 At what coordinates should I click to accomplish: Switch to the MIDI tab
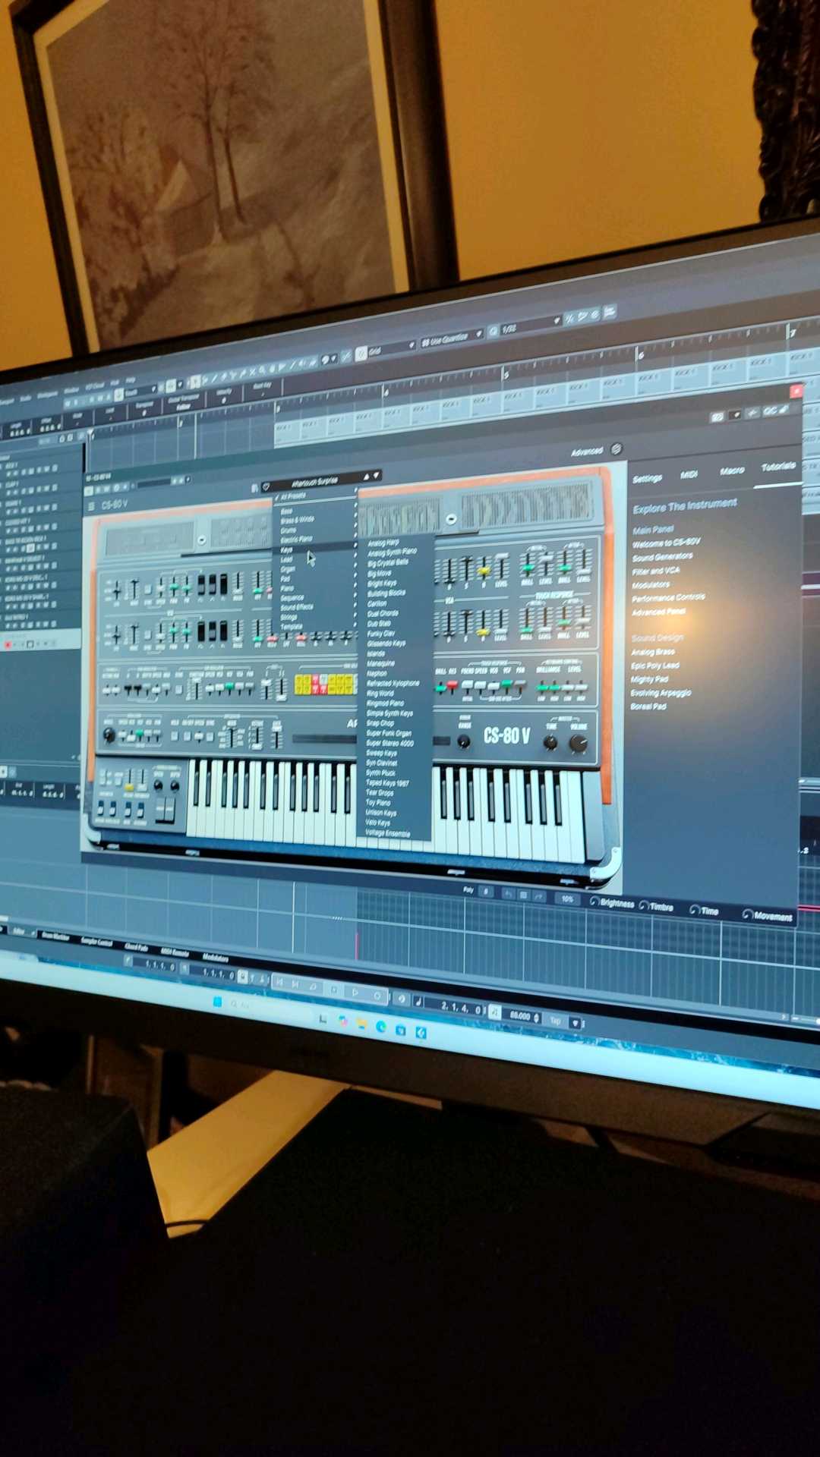pos(689,474)
